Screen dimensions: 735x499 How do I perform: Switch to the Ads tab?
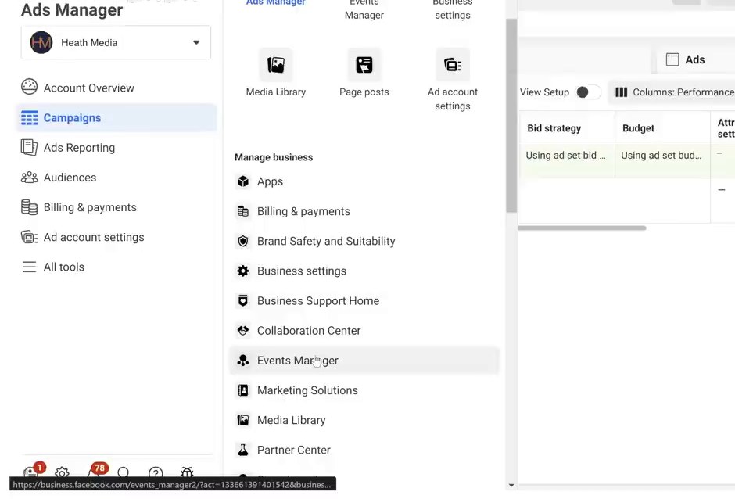[686, 59]
